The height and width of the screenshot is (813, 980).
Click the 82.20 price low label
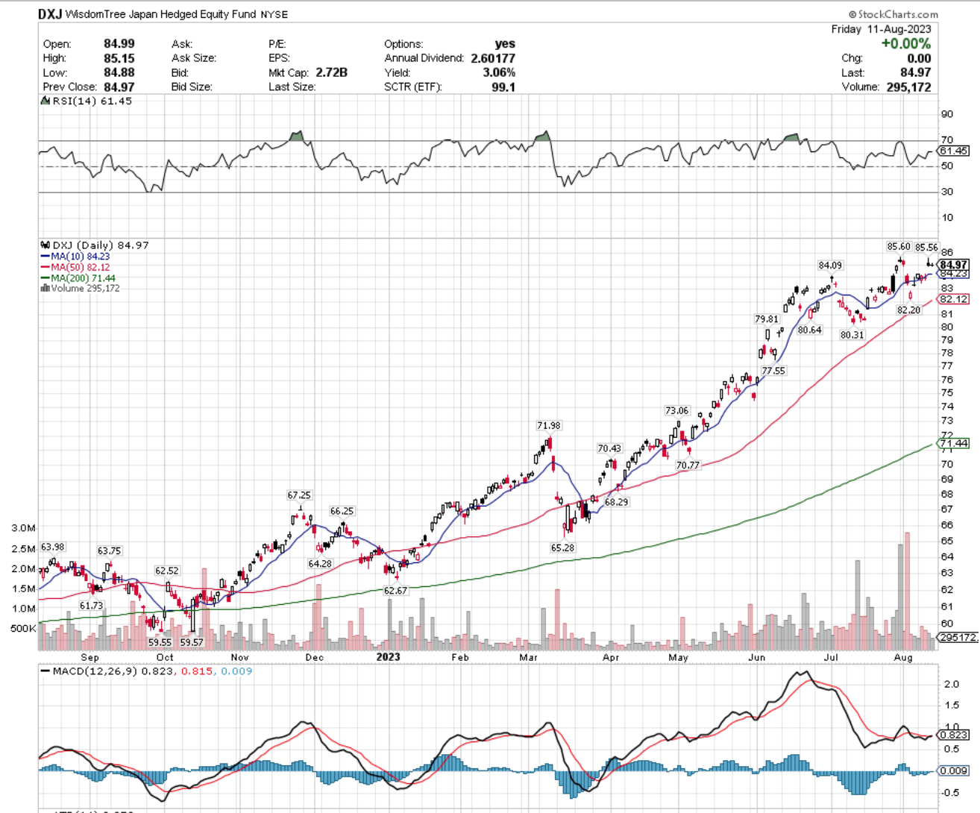click(x=908, y=310)
